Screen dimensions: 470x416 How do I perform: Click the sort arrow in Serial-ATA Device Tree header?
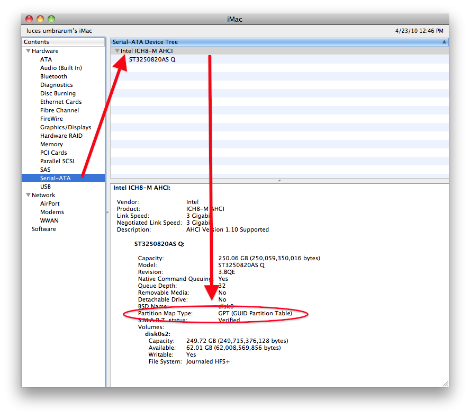tap(444, 42)
